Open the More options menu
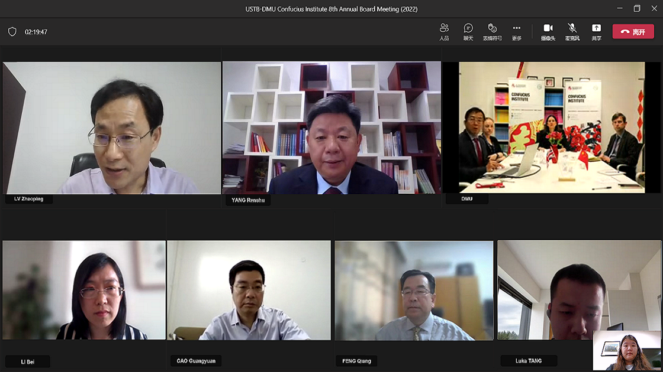Viewport: 663px width, 372px height. pos(517,32)
